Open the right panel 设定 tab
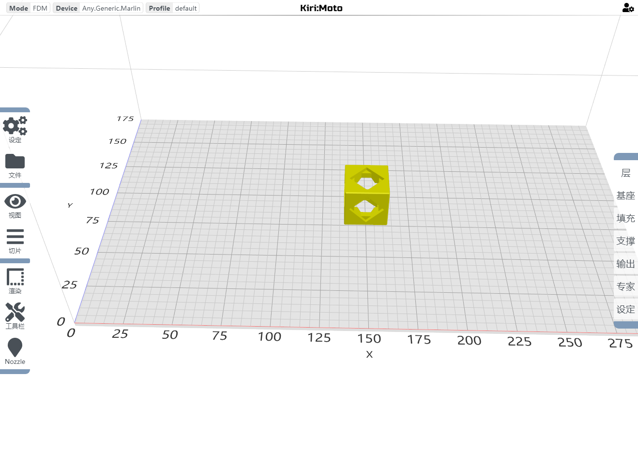The height and width of the screenshot is (466, 638). coord(625,310)
